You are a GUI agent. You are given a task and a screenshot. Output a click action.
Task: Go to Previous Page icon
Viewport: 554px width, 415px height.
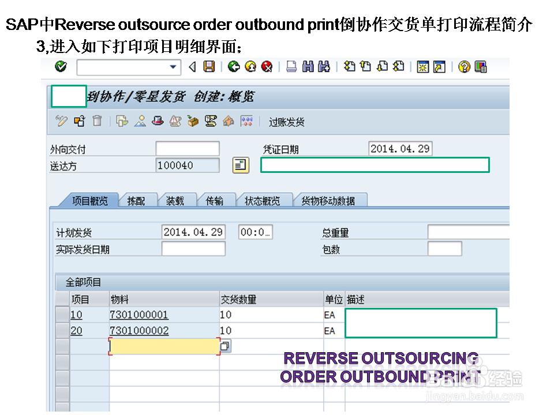[x=366, y=66]
